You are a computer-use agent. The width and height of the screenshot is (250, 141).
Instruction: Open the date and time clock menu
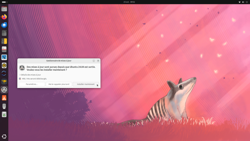(x=129, y=2)
